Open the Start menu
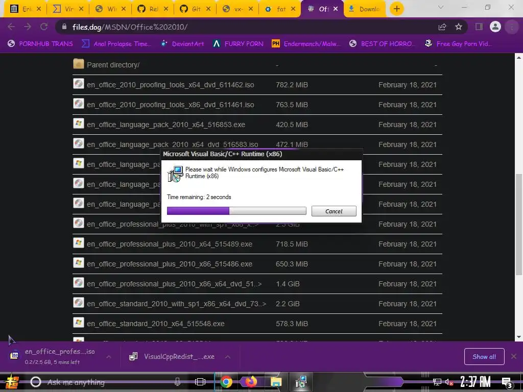The height and width of the screenshot is (392, 523). point(12,382)
